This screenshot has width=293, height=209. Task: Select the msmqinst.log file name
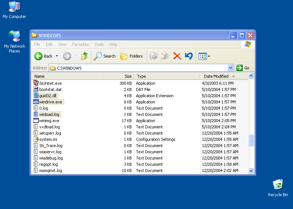[51, 170]
